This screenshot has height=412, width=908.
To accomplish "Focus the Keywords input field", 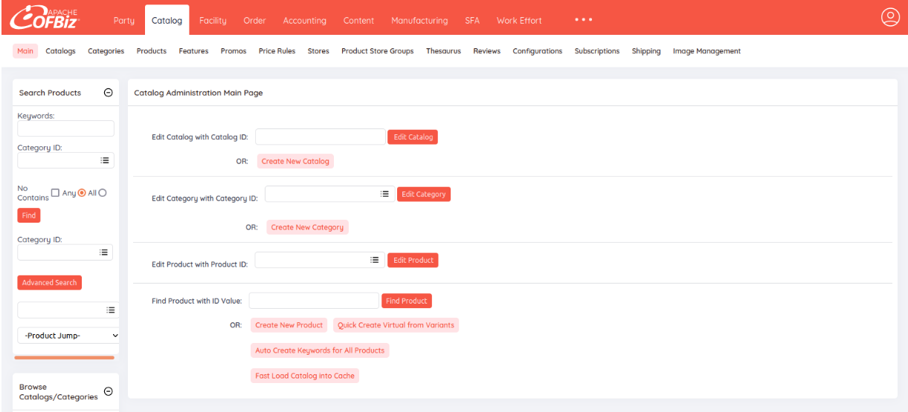I will [x=65, y=128].
